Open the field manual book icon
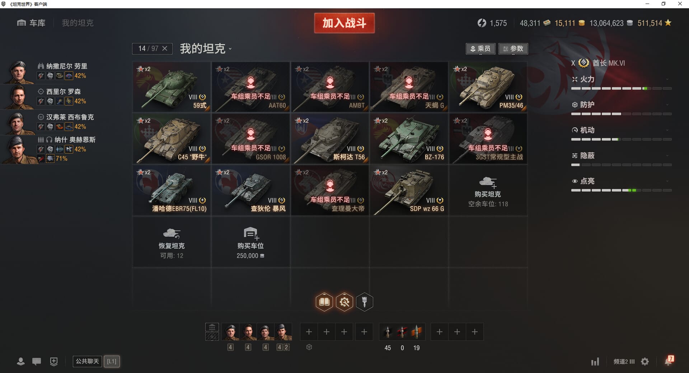Viewport: 689px width, 373px height. point(324,302)
